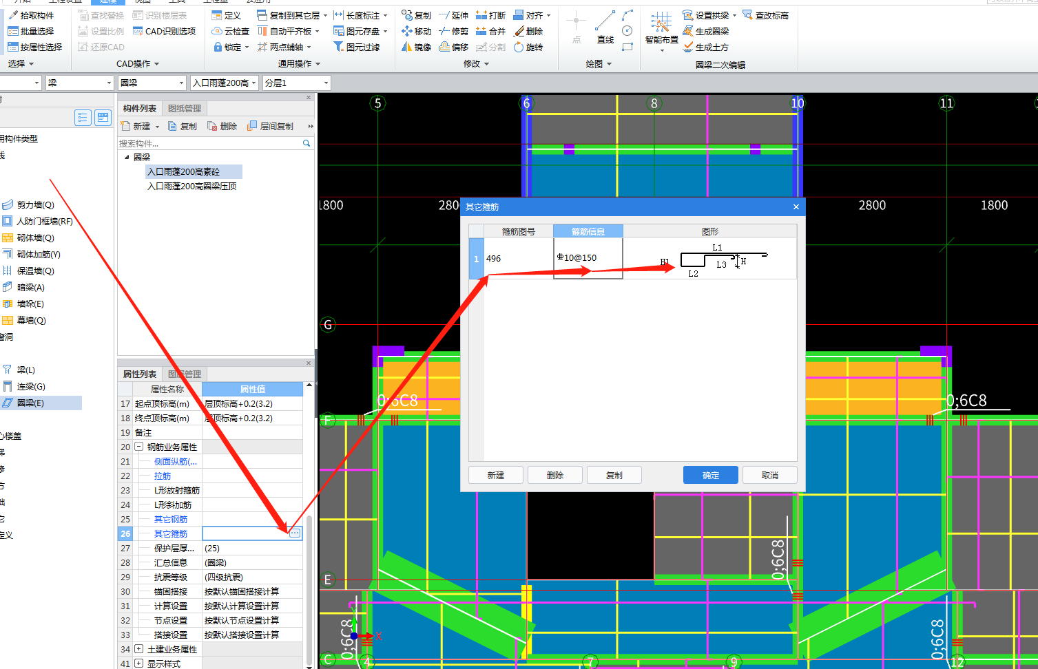Select the 打断 break tool
This screenshot has height=669, width=1038.
[491, 15]
